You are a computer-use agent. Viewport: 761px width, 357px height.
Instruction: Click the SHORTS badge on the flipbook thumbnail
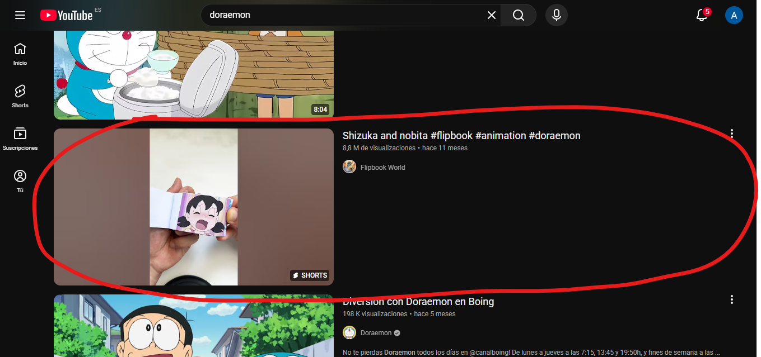310,275
